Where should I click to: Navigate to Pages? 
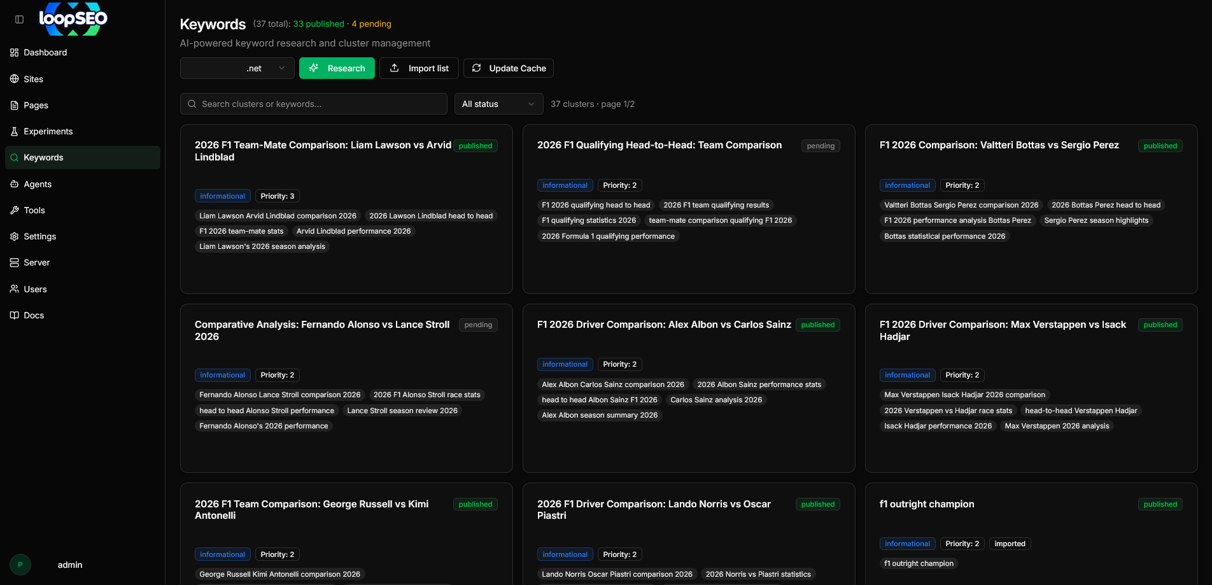[83, 105]
